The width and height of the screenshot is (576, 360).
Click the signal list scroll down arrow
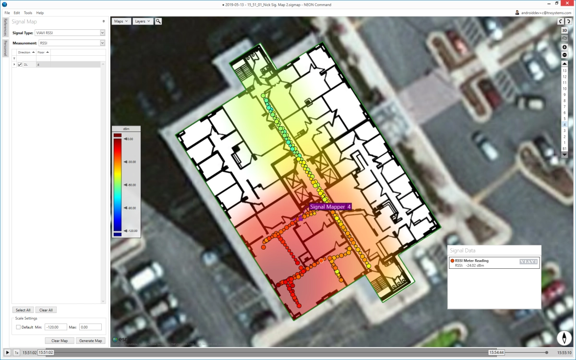(x=103, y=301)
